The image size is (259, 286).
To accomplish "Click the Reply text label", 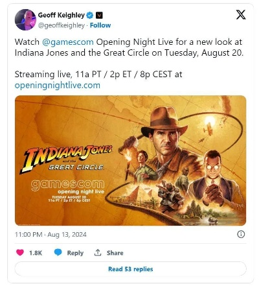I will pyautogui.click(x=75, y=253).
